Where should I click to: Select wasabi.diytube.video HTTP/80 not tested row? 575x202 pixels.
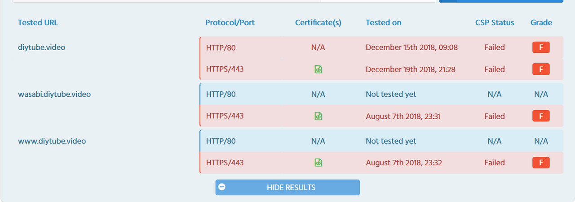(381, 94)
